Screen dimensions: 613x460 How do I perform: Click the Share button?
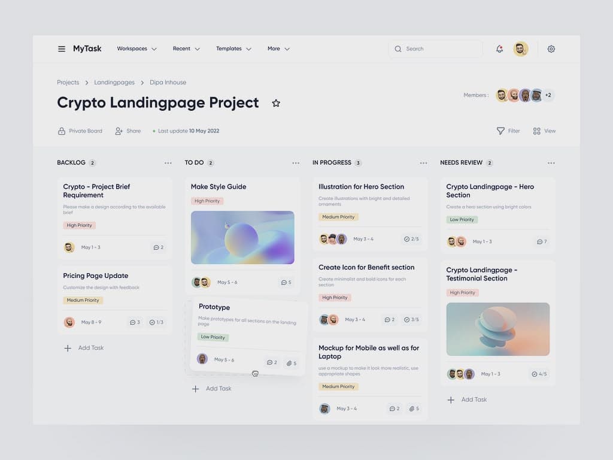click(128, 131)
